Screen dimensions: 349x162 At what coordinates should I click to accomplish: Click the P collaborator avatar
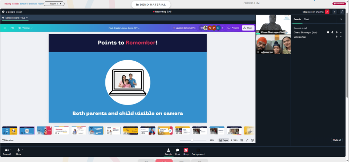214,28
